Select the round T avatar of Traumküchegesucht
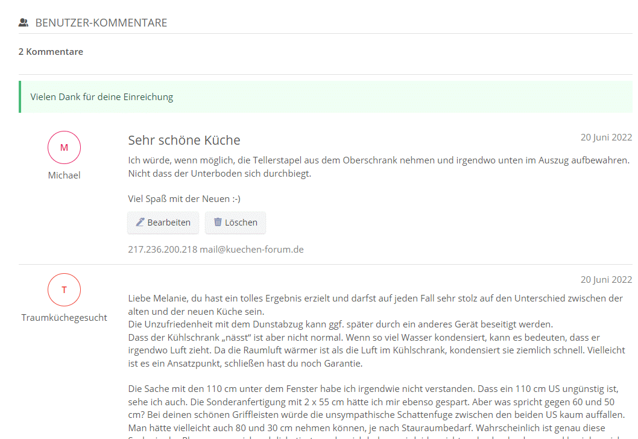 [64, 290]
